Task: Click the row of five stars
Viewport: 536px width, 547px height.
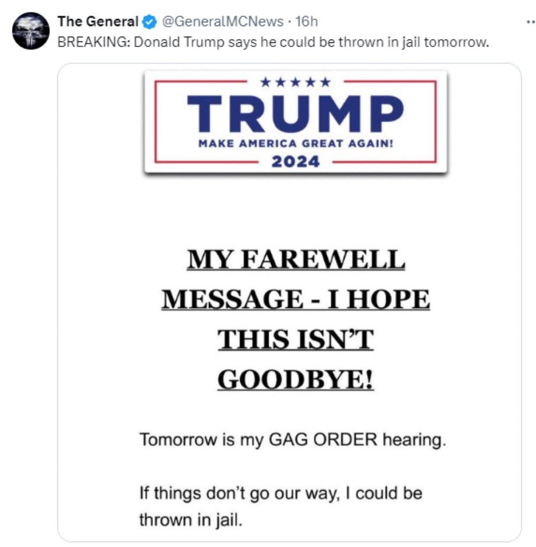Action: pyautogui.click(x=296, y=82)
